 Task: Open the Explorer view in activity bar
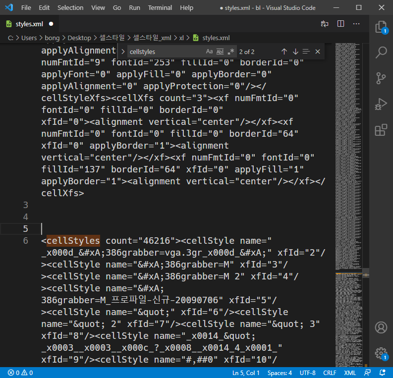pos(381,27)
